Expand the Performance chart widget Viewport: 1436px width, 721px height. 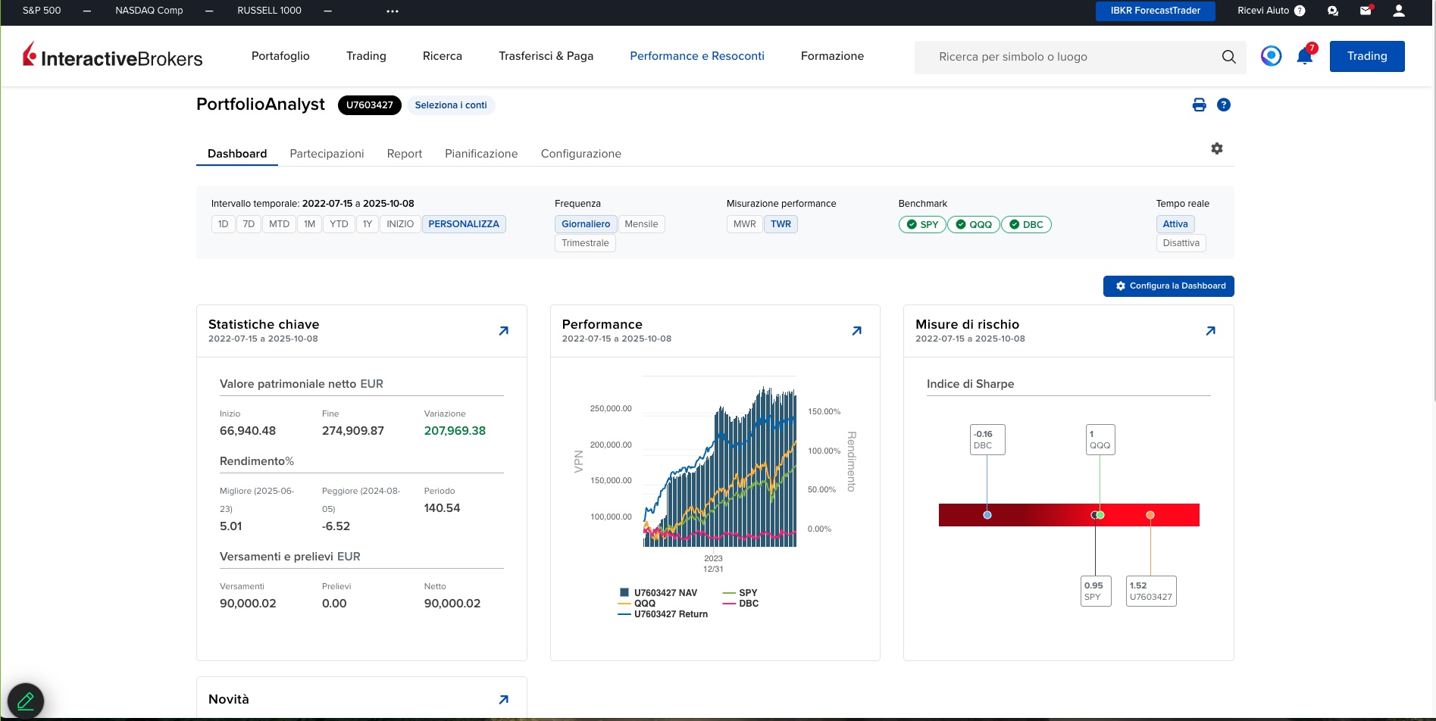856,331
